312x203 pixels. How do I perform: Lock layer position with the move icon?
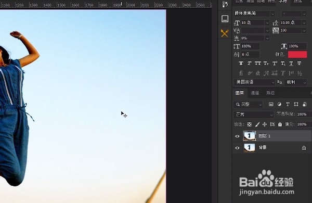tap(265, 124)
